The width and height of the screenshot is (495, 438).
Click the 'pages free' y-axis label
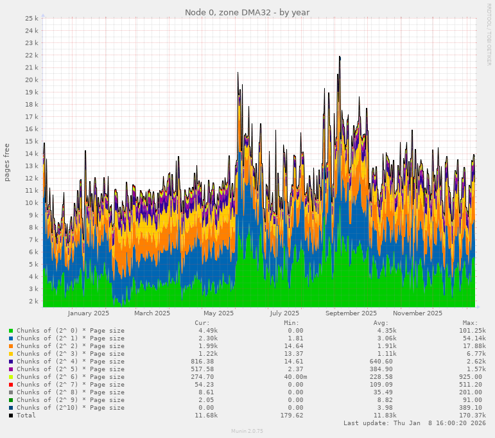click(6, 162)
